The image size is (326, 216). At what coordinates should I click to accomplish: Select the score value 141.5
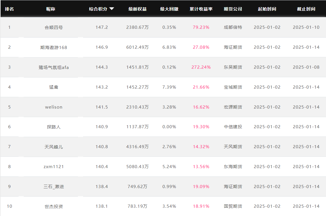(x=102, y=107)
